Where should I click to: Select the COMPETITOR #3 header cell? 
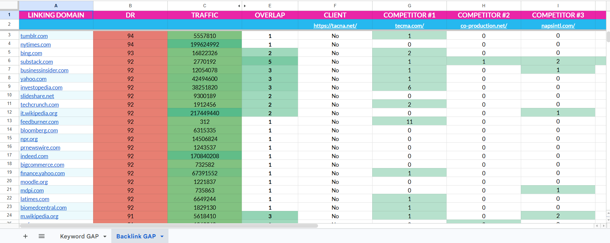(558, 15)
